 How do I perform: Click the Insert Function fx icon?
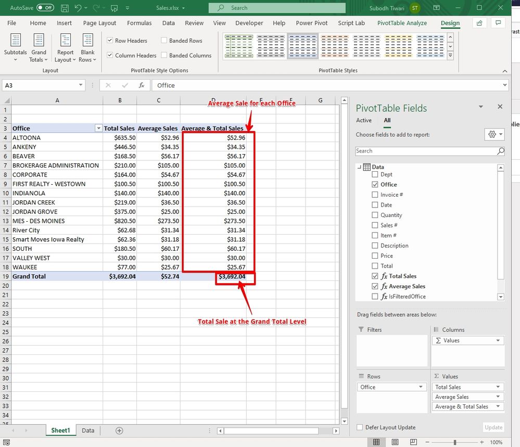coord(142,85)
